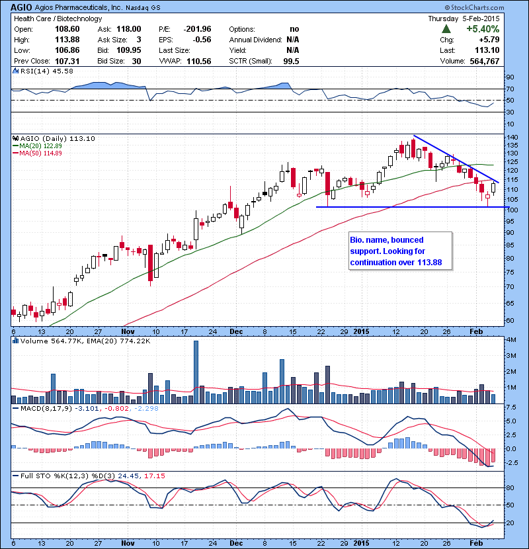Click the Volume value 564,767
The image size is (529, 549).
click(x=485, y=61)
